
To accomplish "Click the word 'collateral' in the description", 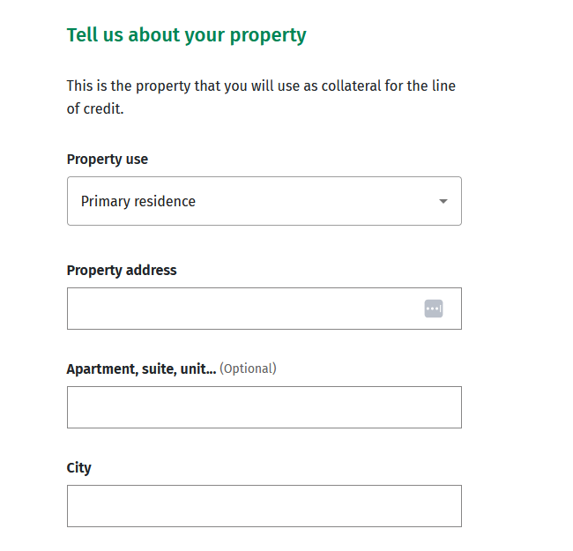I will point(332,86).
